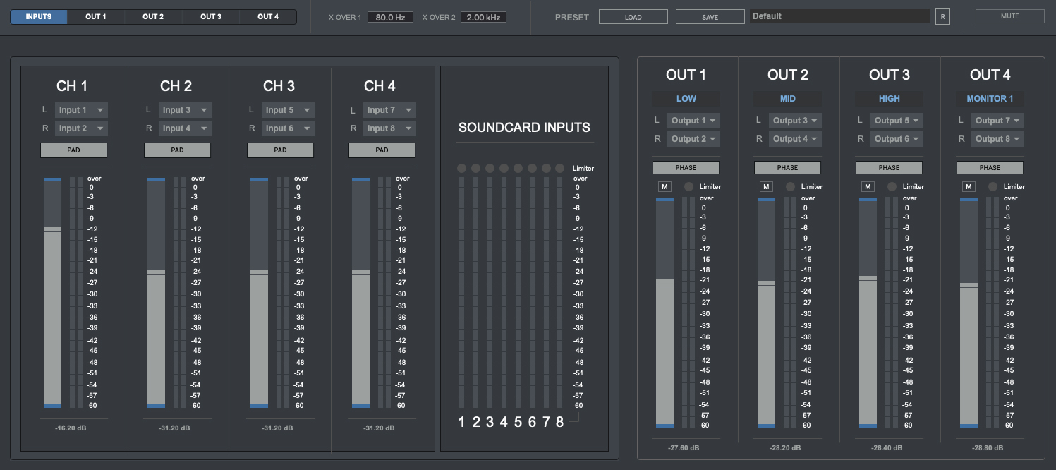1056x470 pixels.
Task: Open OUT 2 left Output 3 dropdown
Action: [x=795, y=121]
